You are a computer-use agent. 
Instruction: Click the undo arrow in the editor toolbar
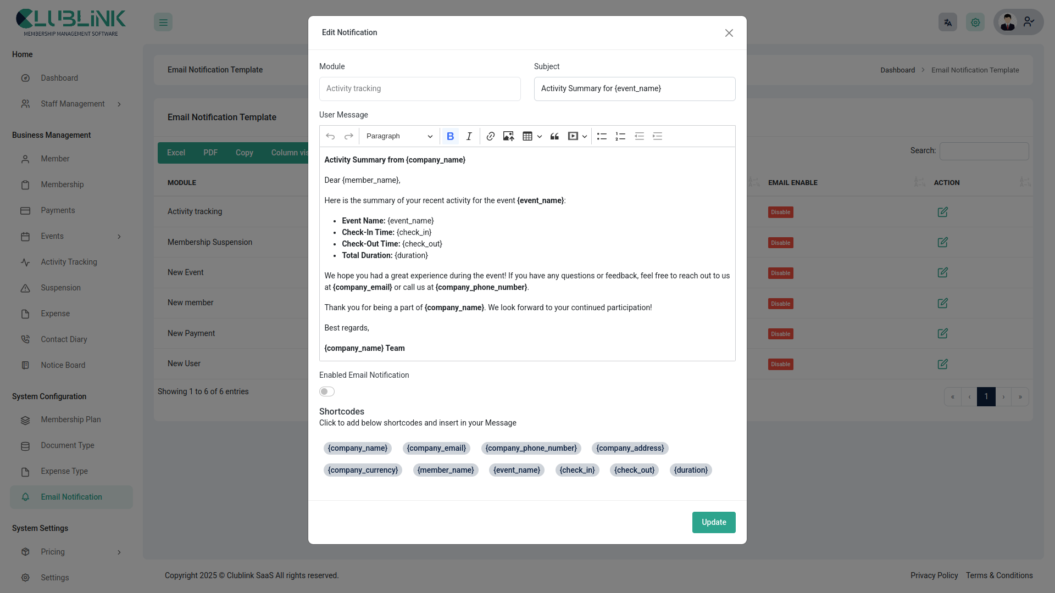[330, 136]
